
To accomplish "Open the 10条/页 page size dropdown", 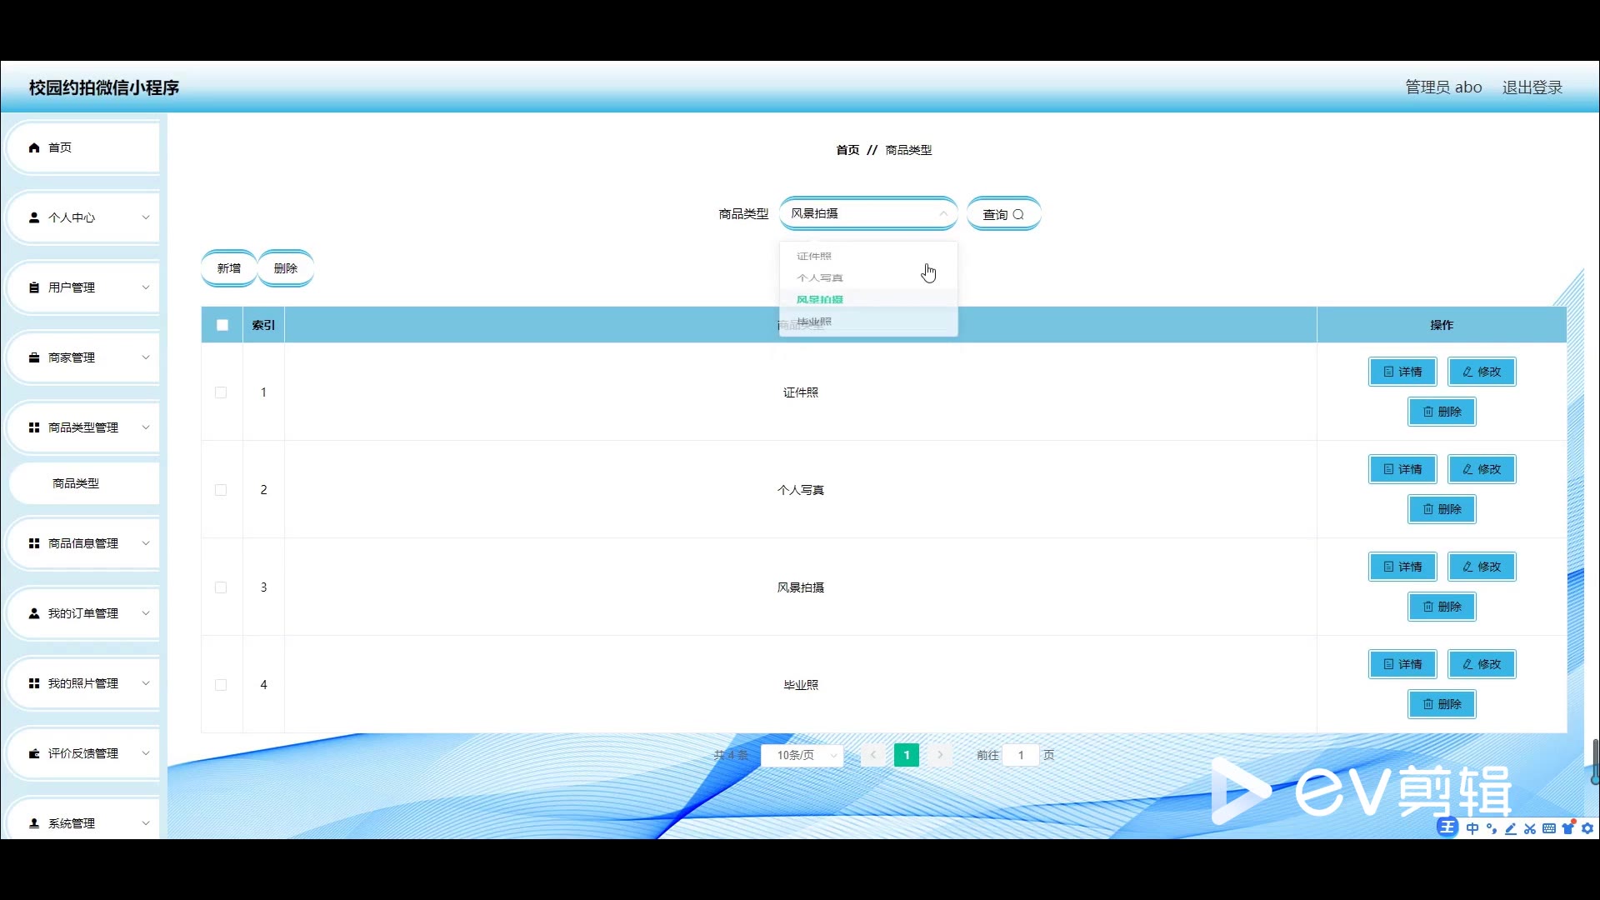I will point(802,755).
